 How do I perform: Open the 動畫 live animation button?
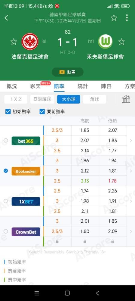(67, 72)
